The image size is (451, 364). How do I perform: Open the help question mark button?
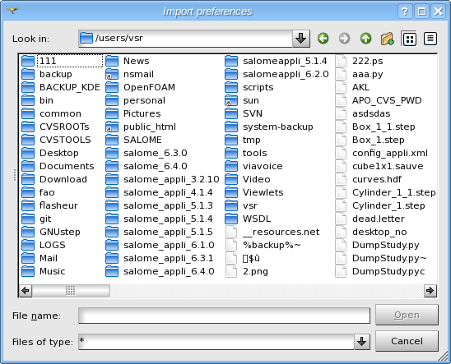pos(405,12)
